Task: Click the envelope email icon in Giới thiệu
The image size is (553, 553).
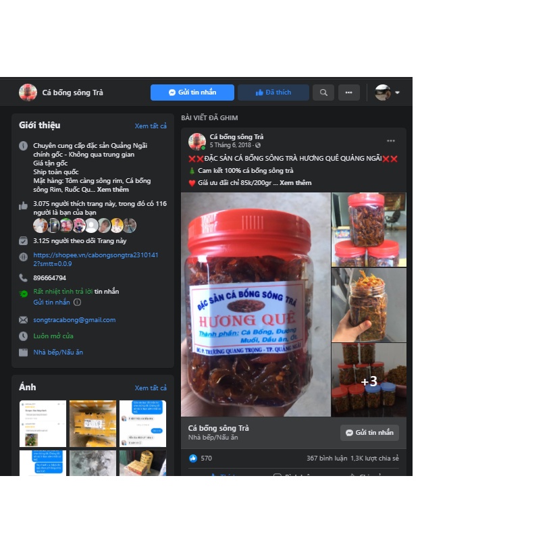Action: tap(23, 320)
